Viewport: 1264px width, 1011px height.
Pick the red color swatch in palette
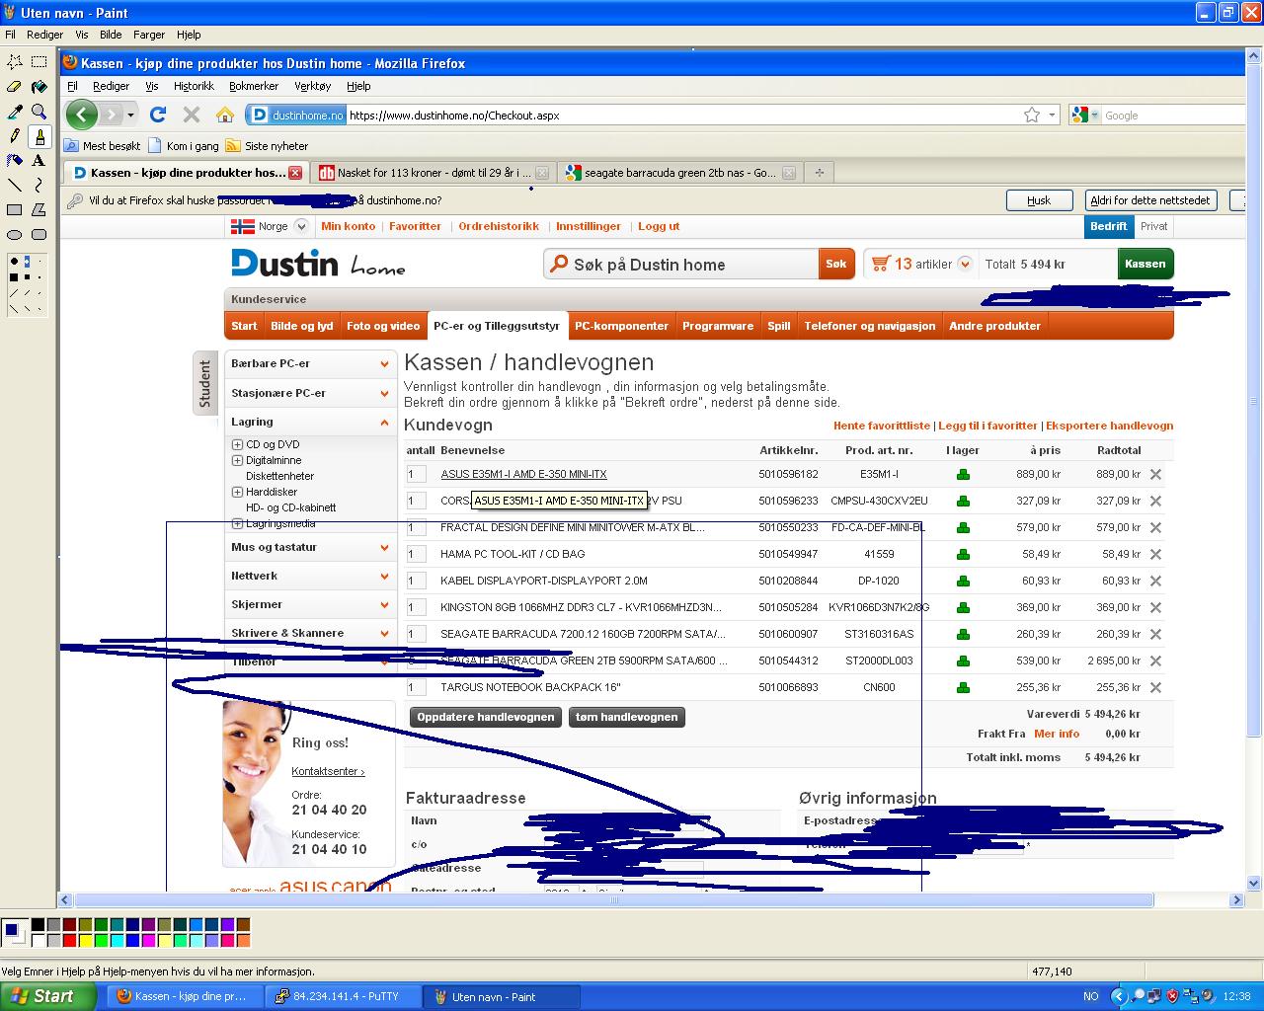[x=69, y=940]
